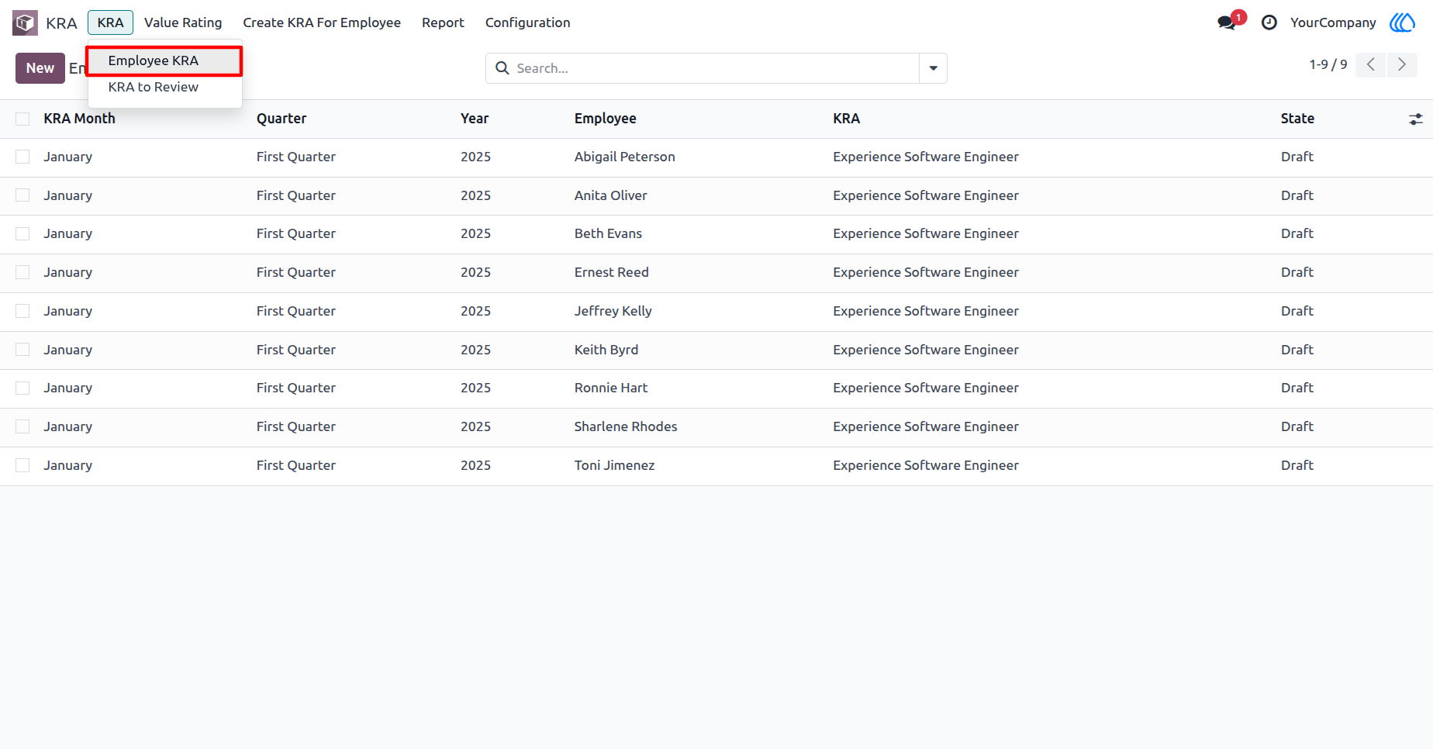Click the YourCompany switcher
The height and width of the screenshot is (749, 1433).
click(1333, 22)
